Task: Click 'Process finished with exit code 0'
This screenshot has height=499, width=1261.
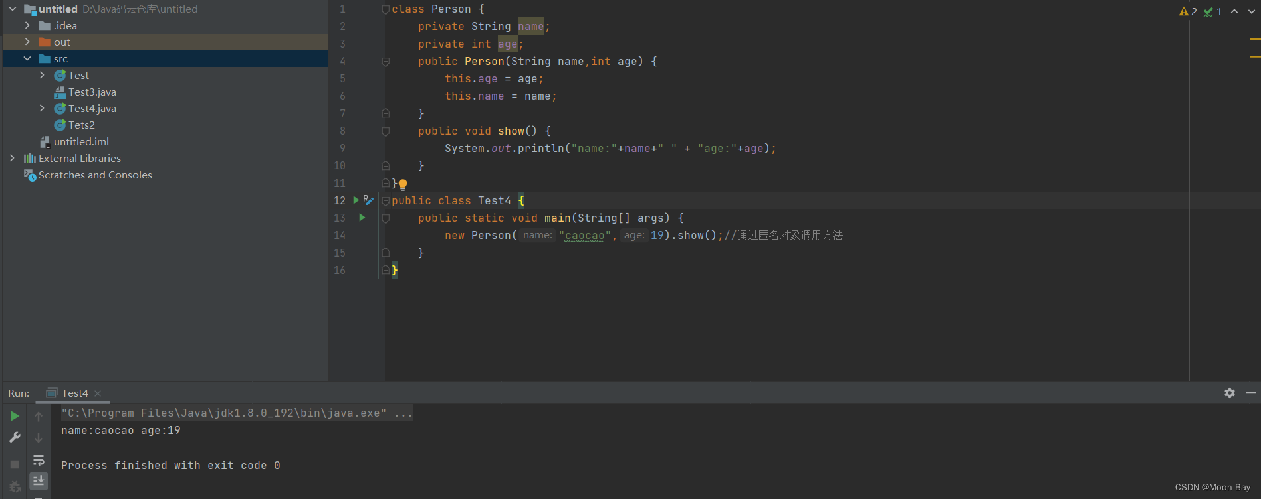Action: [x=171, y=465]
